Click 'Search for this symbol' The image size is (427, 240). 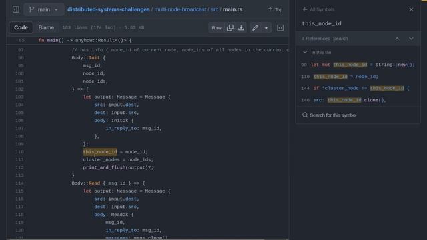[329, 115]
